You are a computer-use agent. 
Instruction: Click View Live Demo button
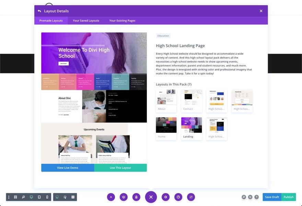pos(68,168)
